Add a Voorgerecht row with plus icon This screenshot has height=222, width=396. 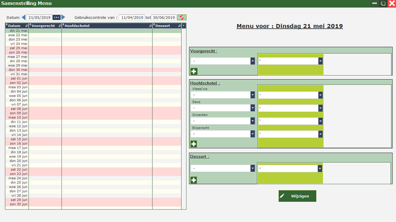[194, 71]
